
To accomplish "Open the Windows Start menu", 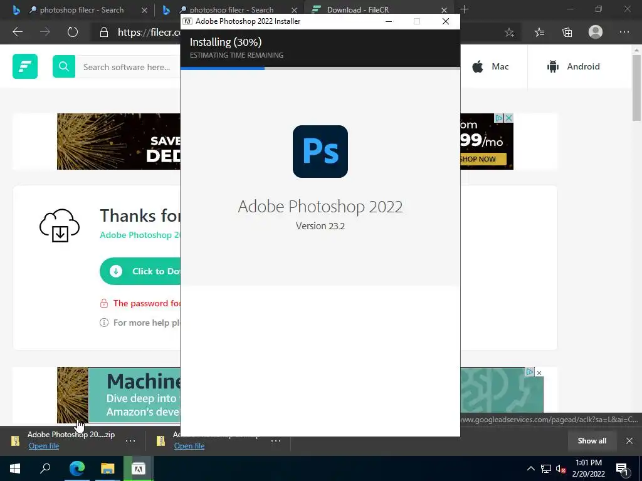I will (15, 468).
